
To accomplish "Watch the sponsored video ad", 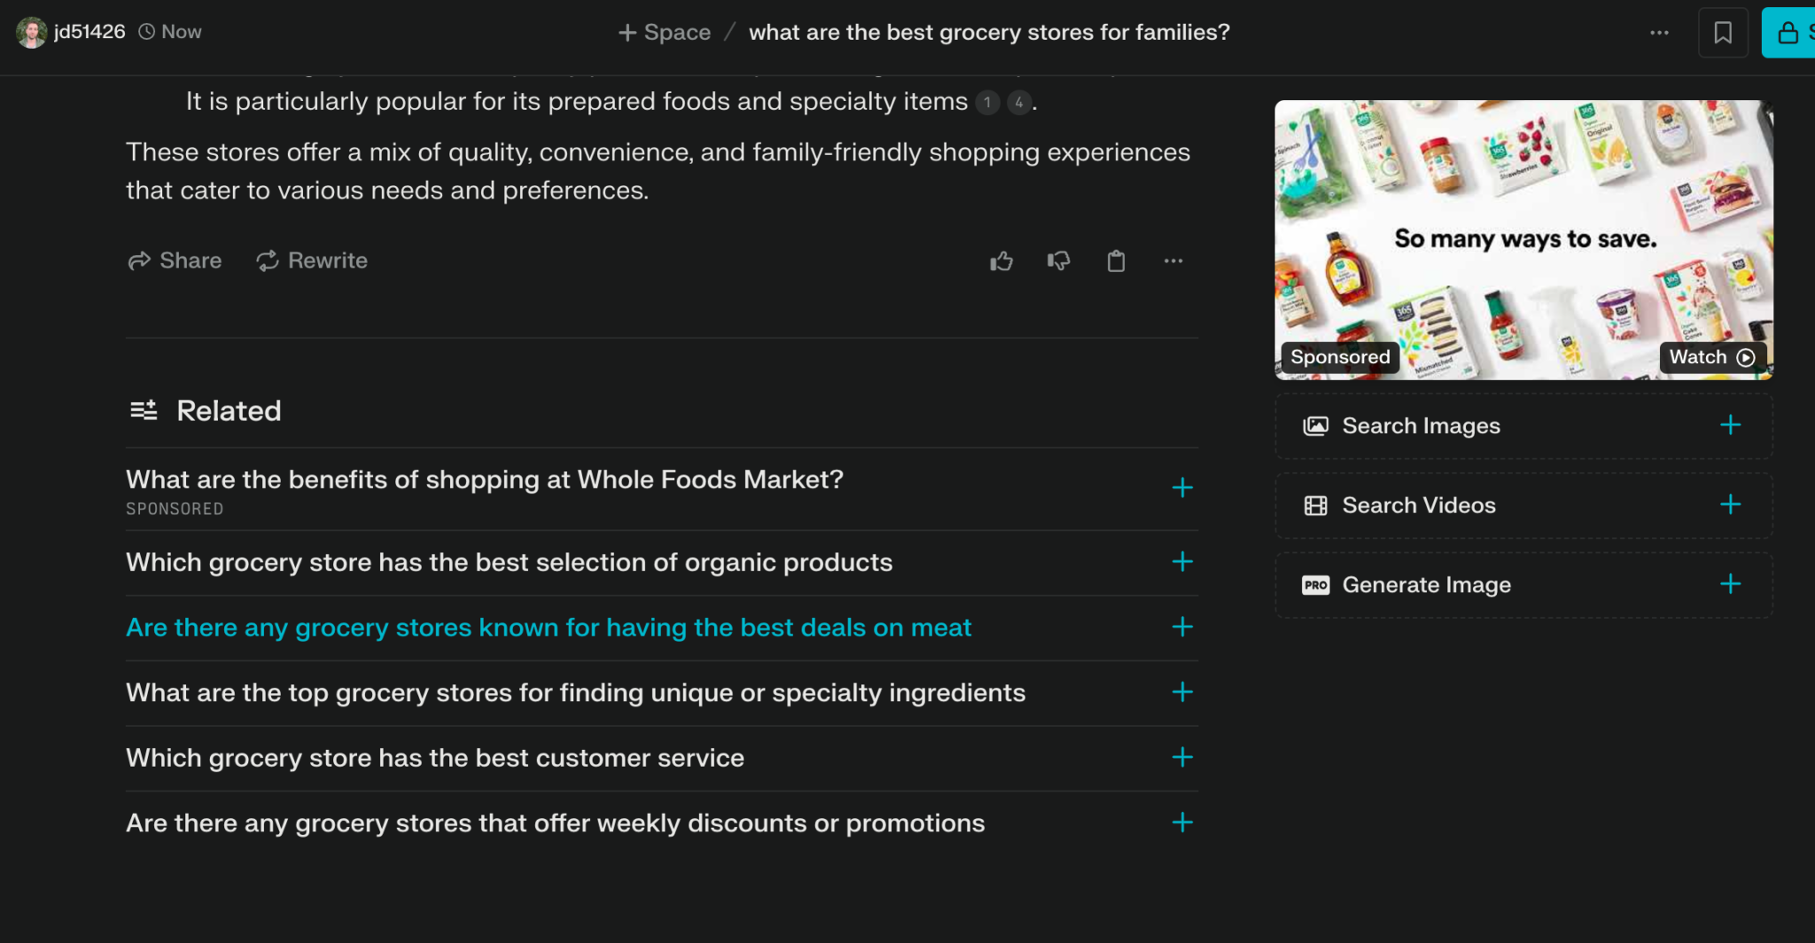I will click(x=1712, y=357).
